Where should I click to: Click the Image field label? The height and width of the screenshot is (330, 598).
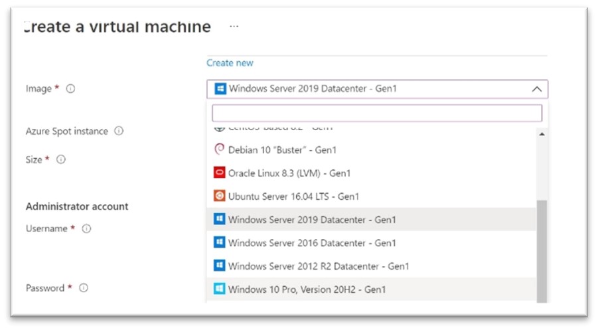click(x=38, y=88)
